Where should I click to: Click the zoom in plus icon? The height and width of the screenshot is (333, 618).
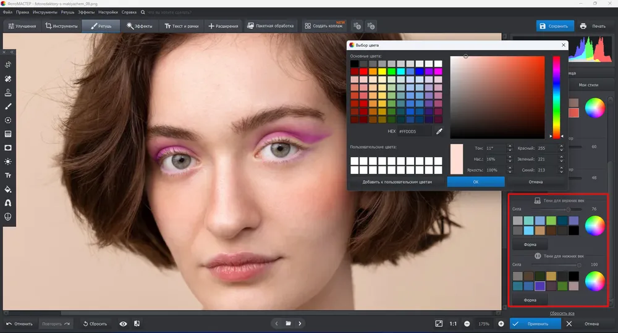pyautogui.click(x=501, y=324)
